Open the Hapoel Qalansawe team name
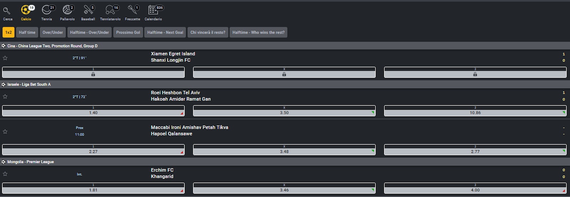Screen dimensions: 570x197 [x=171, y=134]
